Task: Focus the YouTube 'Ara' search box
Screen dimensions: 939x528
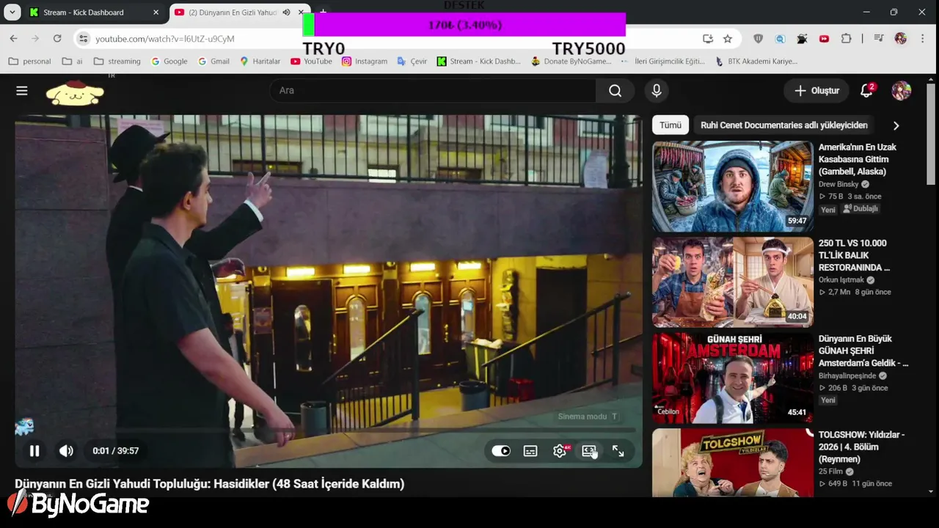Action: tap(433, 90)
